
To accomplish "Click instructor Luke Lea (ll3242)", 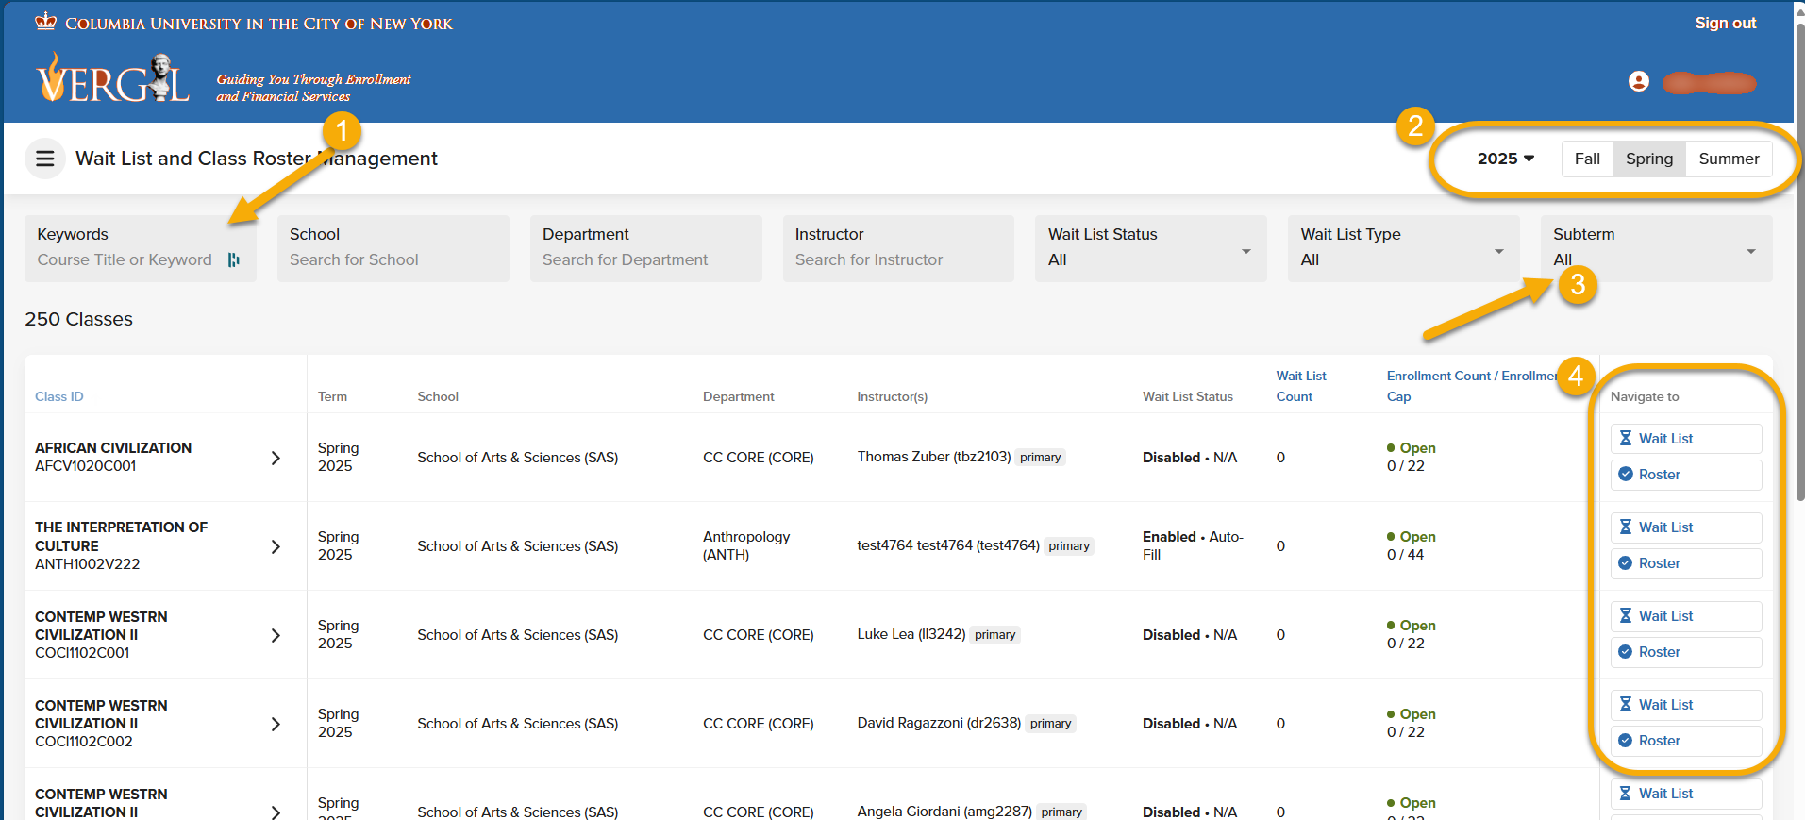I will pyautogui.click(x=911, y=634).
